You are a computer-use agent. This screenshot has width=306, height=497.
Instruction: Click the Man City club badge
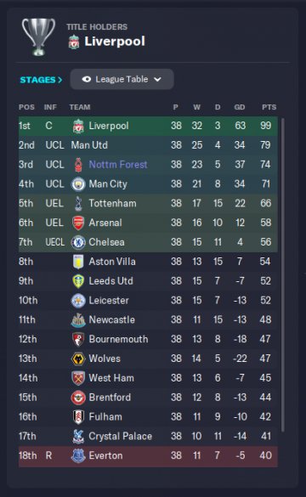tap(78, 184)
